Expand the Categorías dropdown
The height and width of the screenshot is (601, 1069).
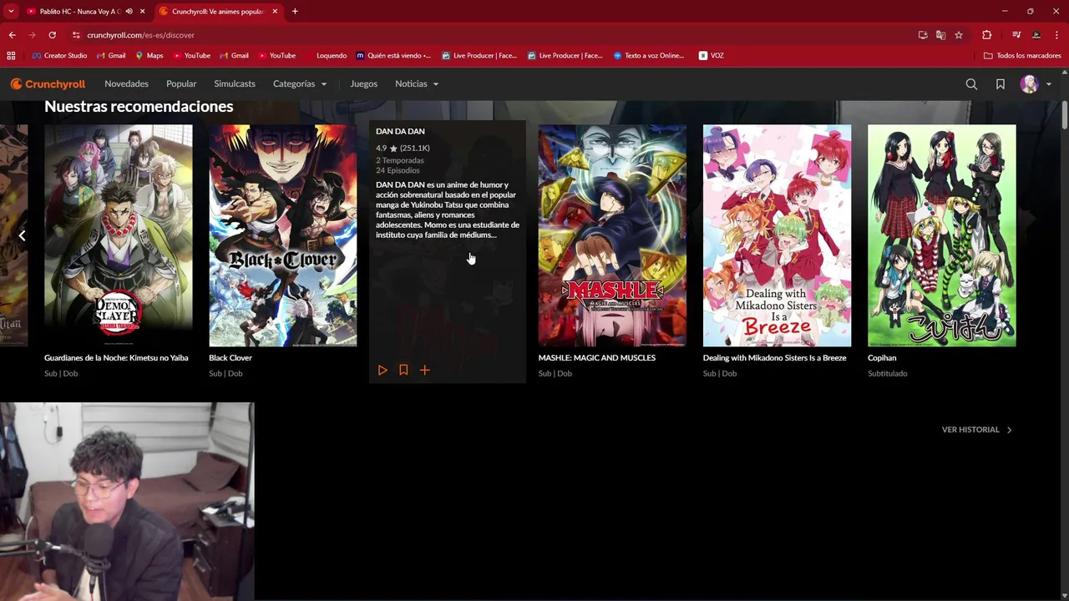pos(300,83)
